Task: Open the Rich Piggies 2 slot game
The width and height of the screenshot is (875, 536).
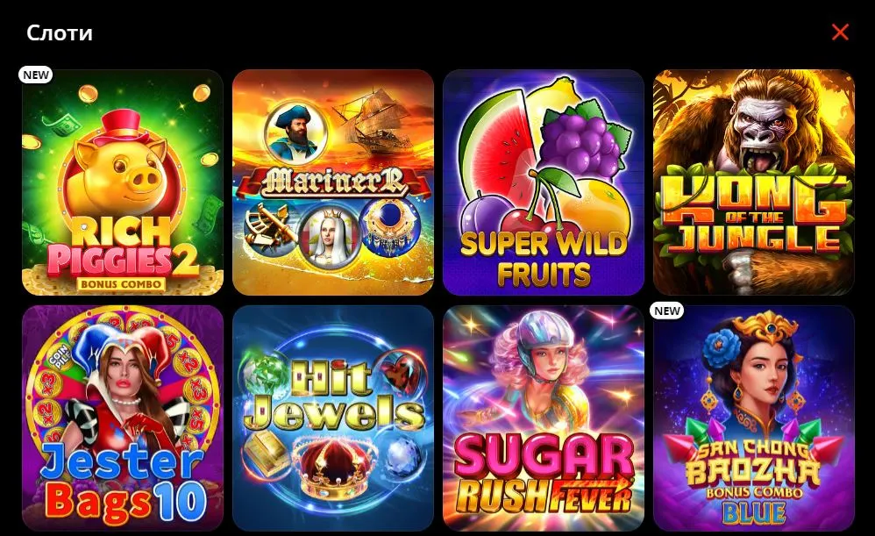Action: [123, 182]
